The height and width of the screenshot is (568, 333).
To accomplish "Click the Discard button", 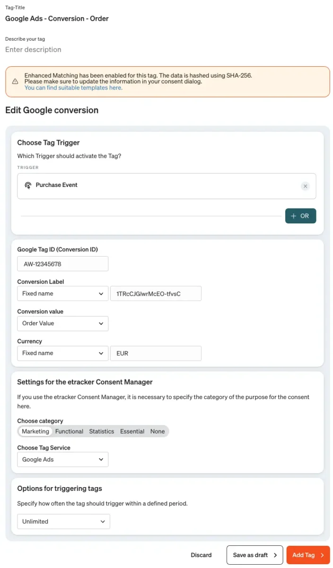I will pyautogui.click(x=201, y=555).
